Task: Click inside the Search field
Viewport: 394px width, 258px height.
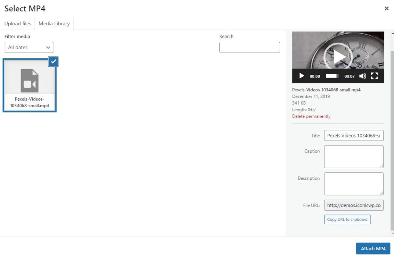Action: coord(249,47)
